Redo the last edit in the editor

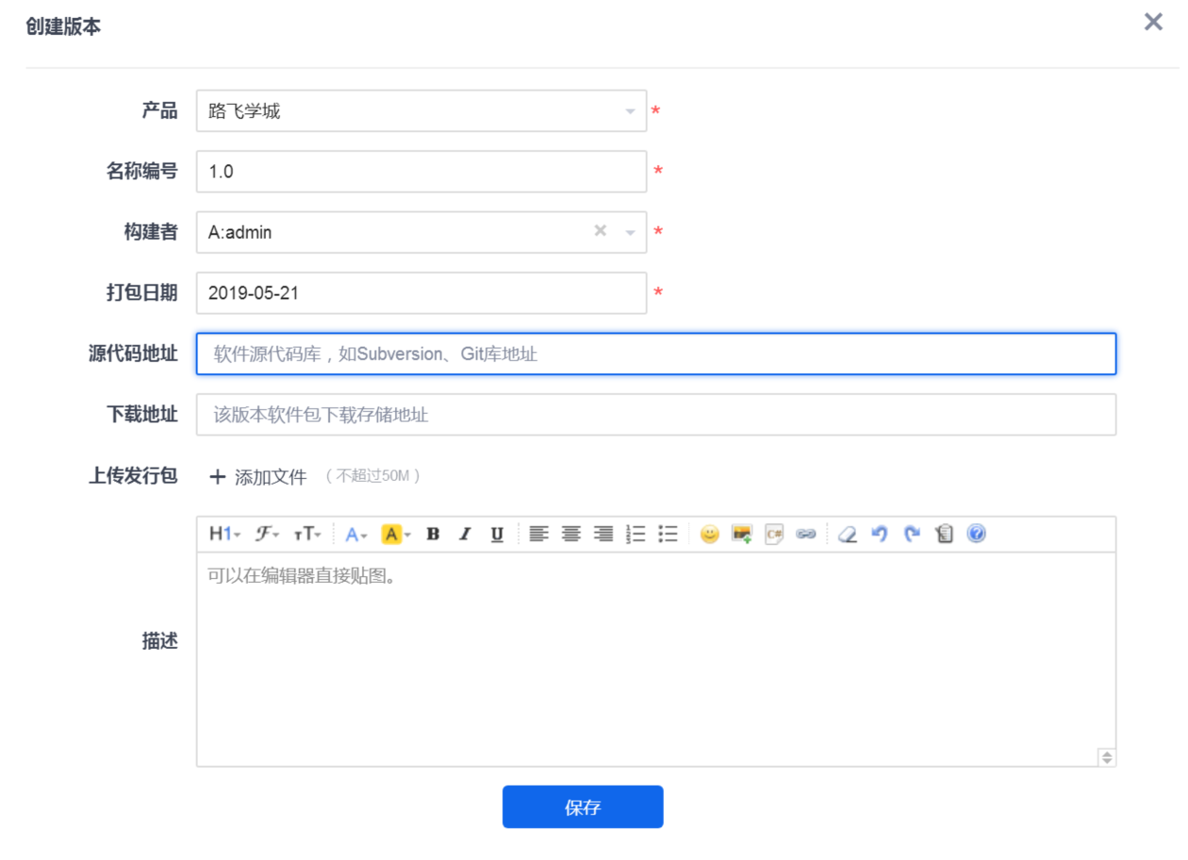pos(912,534)
